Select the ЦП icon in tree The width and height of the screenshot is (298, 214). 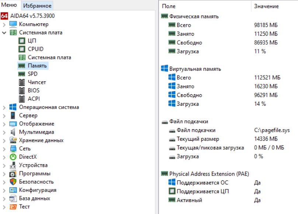22,41
